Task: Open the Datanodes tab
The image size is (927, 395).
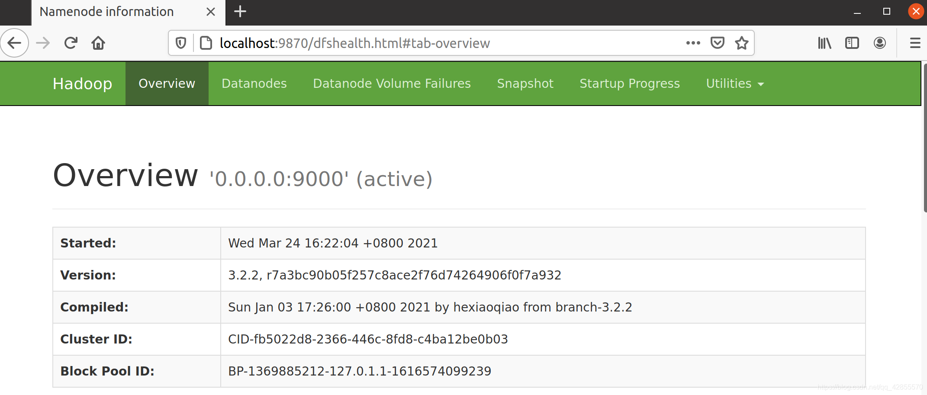Action: tap(254, 83)
